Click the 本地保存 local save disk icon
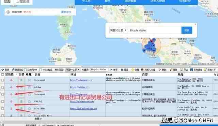This screenshot has width=218, height=126. pos(191,70)
